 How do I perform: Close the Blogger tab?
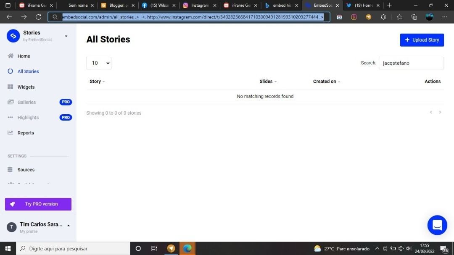click(133, 5)
